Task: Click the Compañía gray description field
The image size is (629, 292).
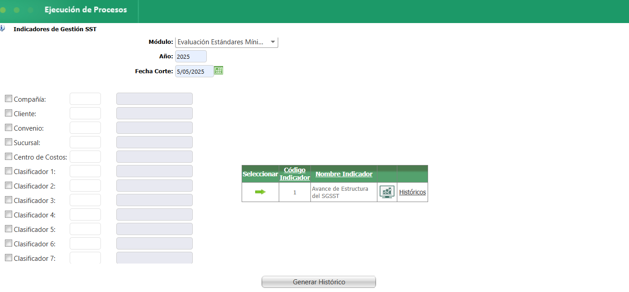Action: tap(154, 99)
